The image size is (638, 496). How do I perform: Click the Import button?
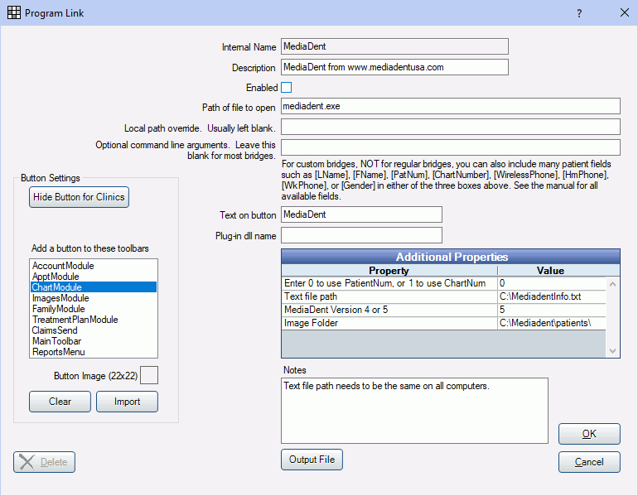pos(127,402)
